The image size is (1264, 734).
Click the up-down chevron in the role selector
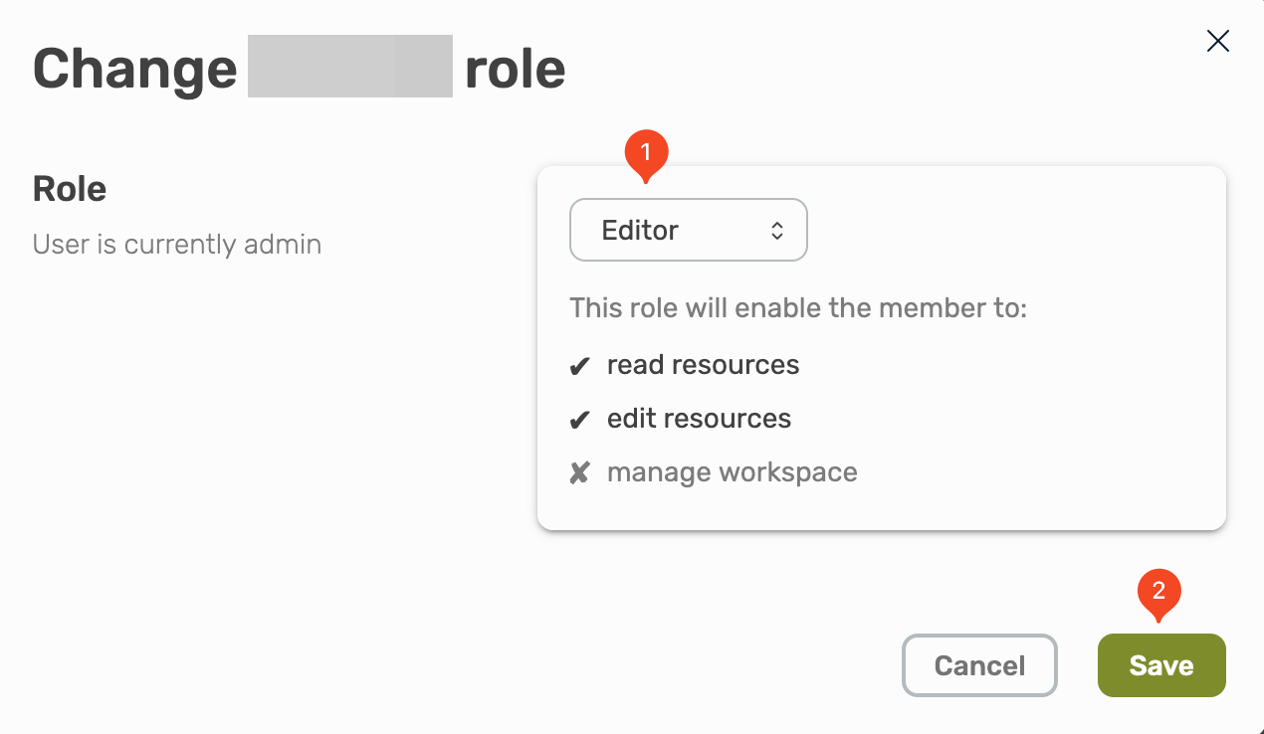click(x=776, y=230)
